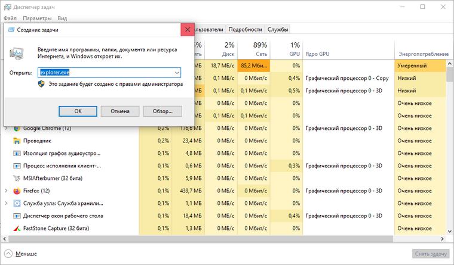Image resolution: width=454 pixels, height=265 pixels.
Task: Switch to the Подробности tab
Action: pos(246,29)
